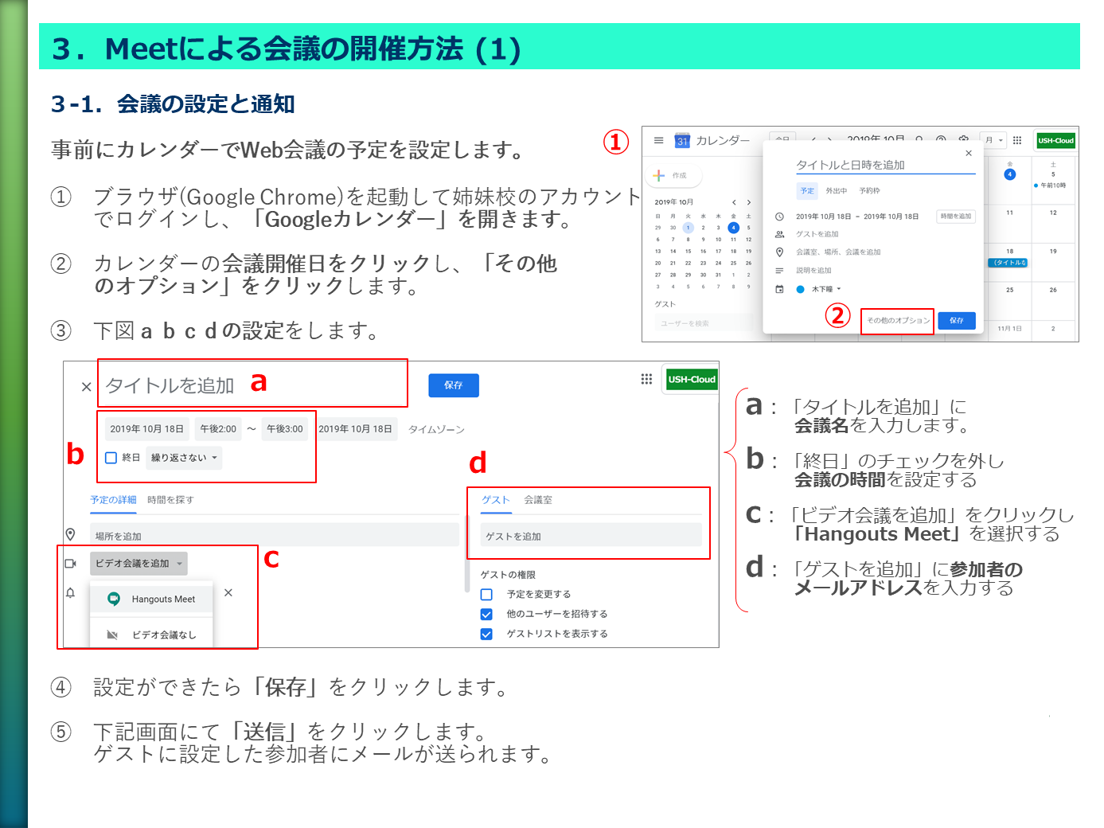Open the ビデオ会議を追加 dropdown

point(138,563)
